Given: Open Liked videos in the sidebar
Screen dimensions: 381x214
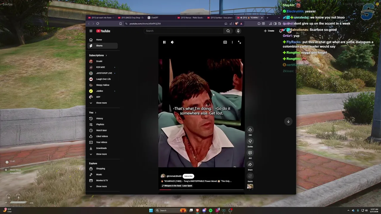Looking at the screenshot, I should (x=103, y=136).
